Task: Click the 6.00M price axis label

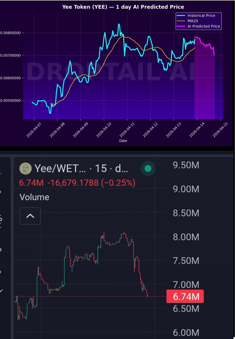Action: tap(186, 332)
